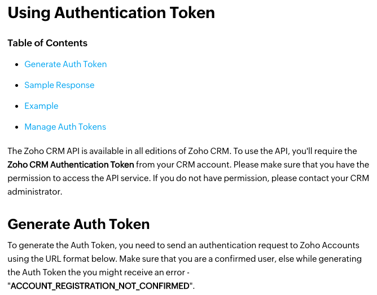Open the "Manage Auth Tokens" link
377x295 pixels.
(x=65, y=127)
